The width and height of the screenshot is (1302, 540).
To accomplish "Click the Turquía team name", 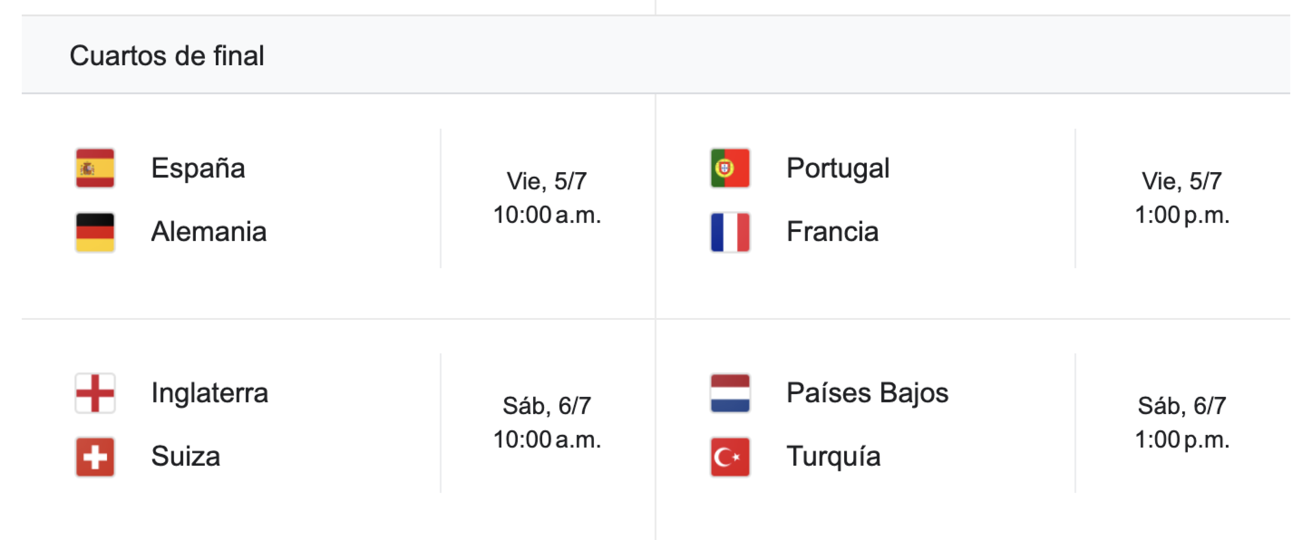I will click(833, 457).
